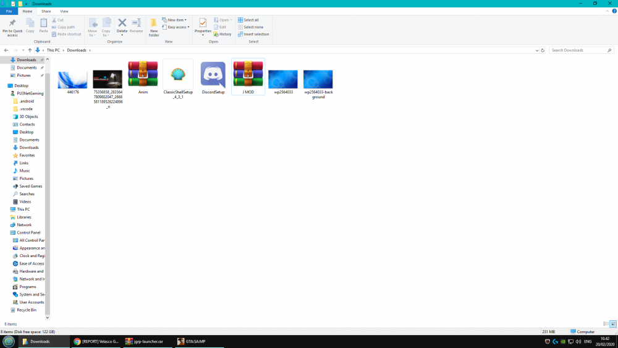
Task: Create a New folder
Action: pos(154,28)
